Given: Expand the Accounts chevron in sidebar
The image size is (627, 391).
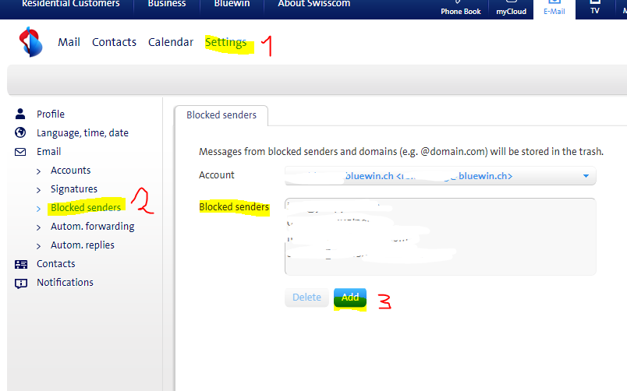Looking at the screenshot, I should pos(39,171).
